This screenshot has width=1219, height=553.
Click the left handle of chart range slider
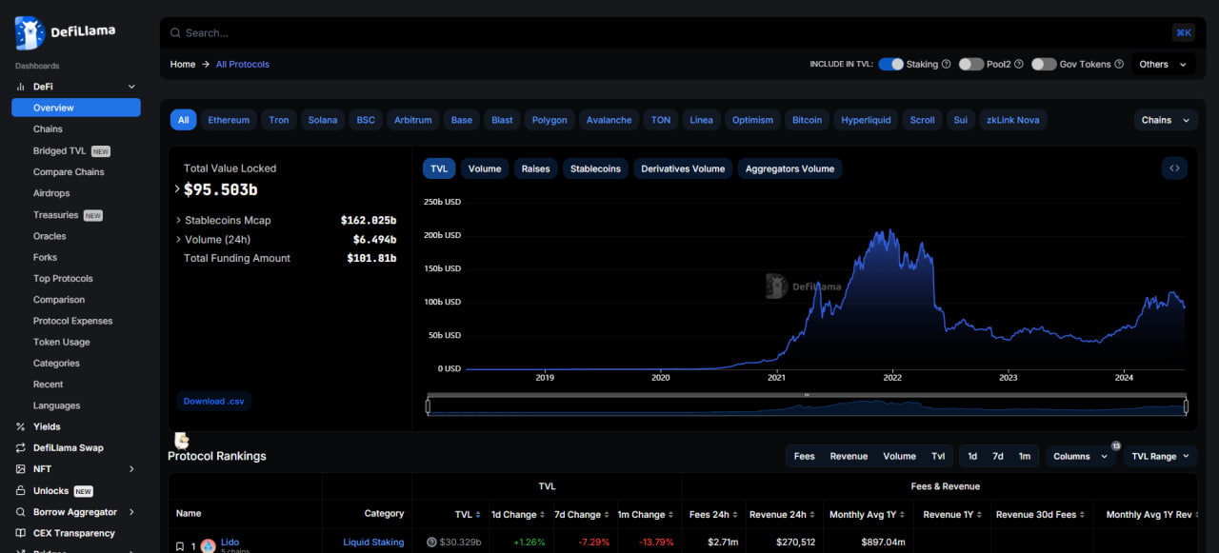pyautogui.click(x=428, y=406)
